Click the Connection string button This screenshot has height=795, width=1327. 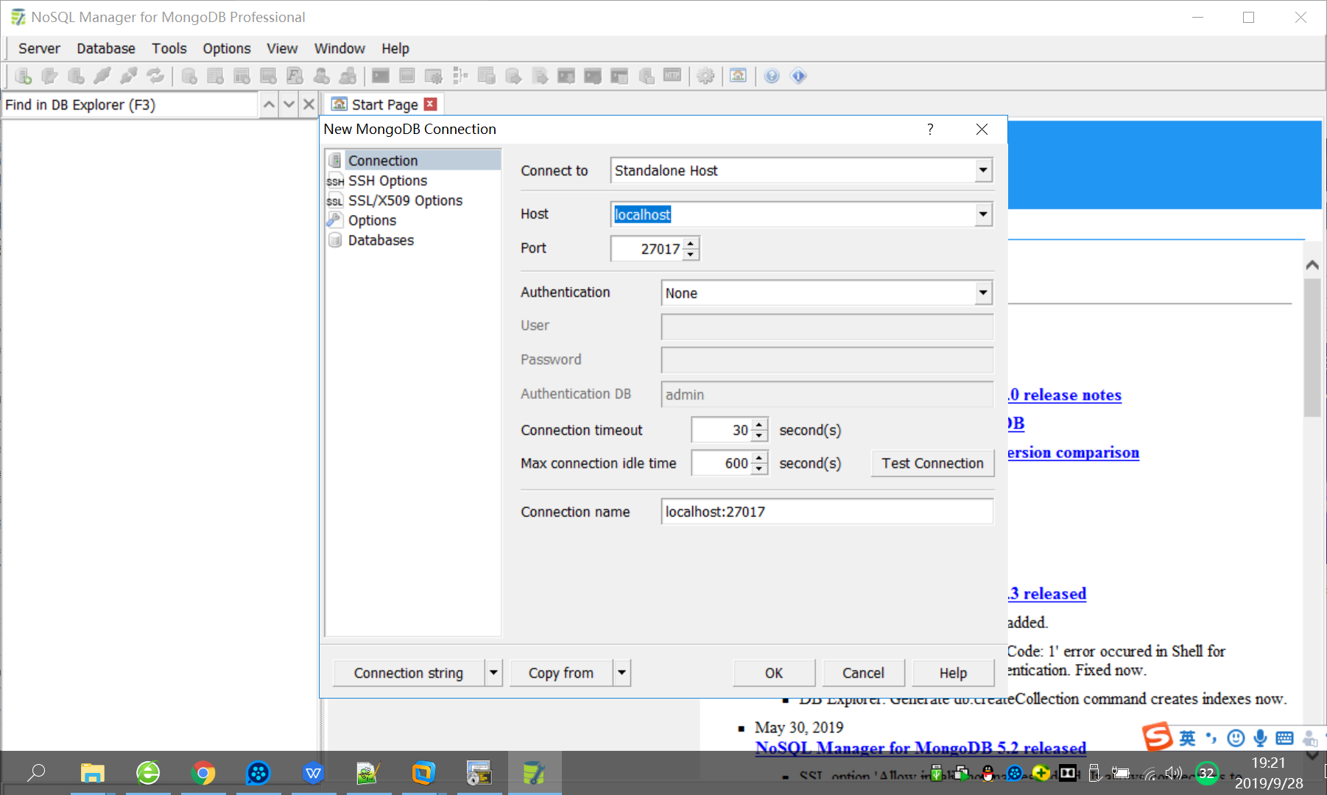(x=409, y=673)
